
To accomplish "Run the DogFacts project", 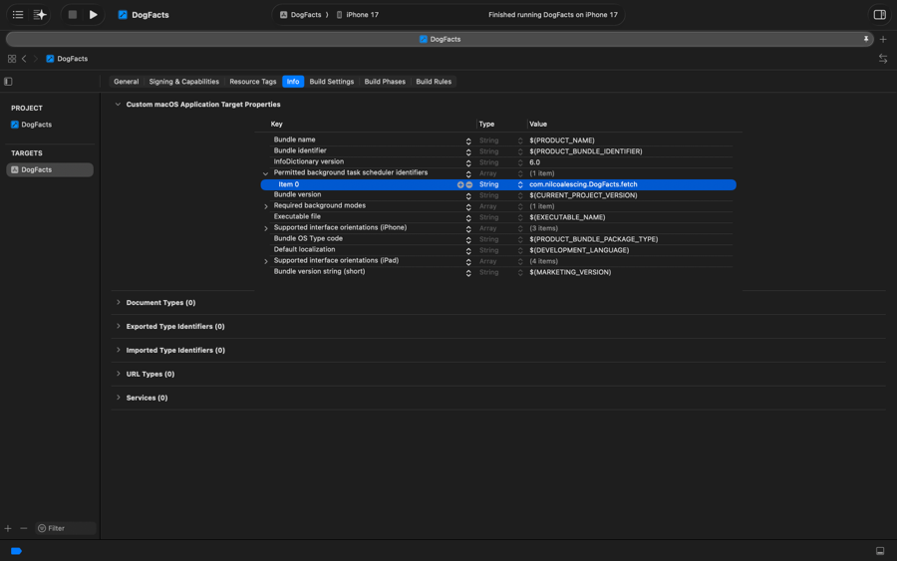I will tap(94, 15).
